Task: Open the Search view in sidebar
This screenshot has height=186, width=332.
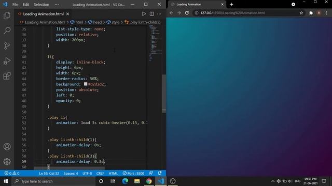Action: pos(7,30)
